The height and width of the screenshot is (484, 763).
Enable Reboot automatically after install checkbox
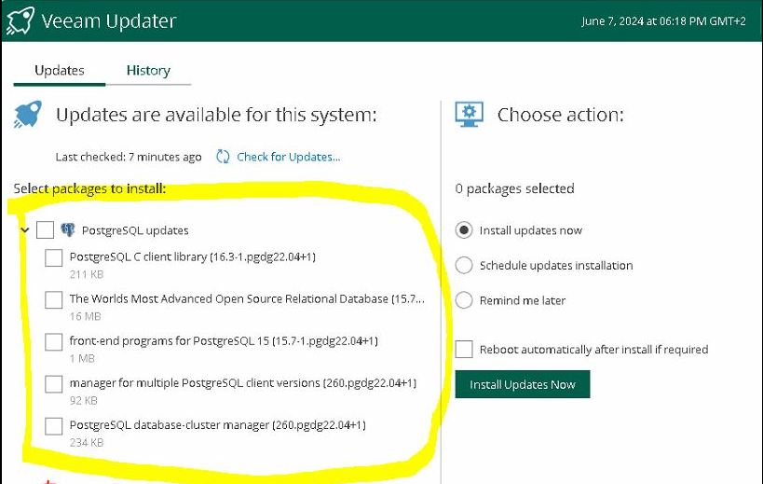[x=464, y=349]
